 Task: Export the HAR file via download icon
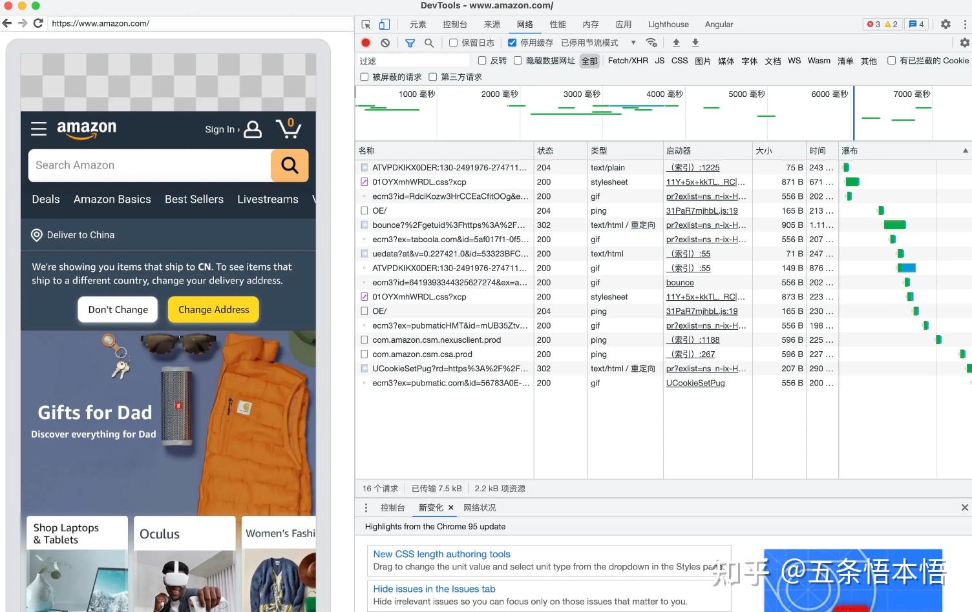pyautogui.click(x=695, y=43)
